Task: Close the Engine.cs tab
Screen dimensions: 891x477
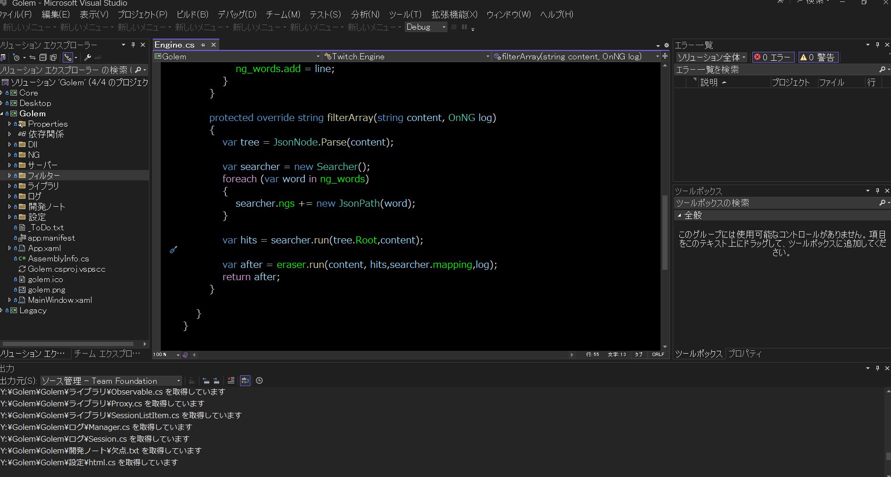Action: click(x=214, y=45)
